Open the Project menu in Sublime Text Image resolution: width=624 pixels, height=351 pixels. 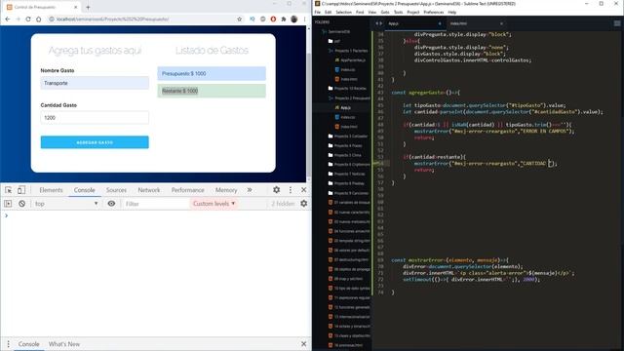pos(413,13)
